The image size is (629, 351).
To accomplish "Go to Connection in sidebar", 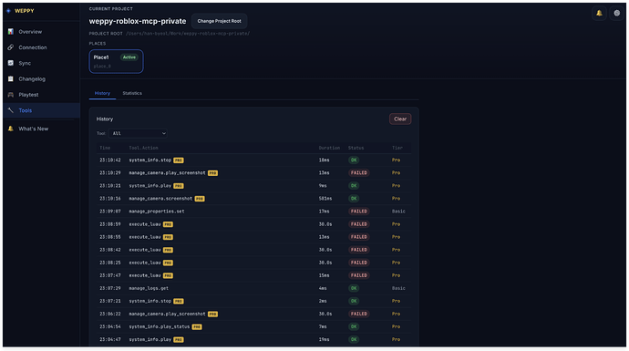I will [33, 47].
